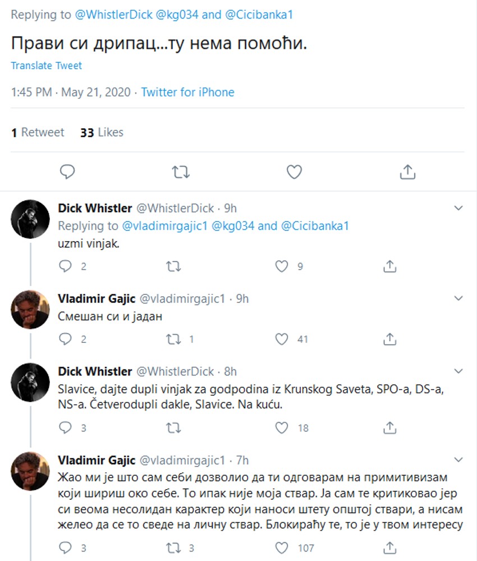Open the Twitter for iPhone link
Image resolution: width=477 pixels, height=561 pixels.
(187, 92)
